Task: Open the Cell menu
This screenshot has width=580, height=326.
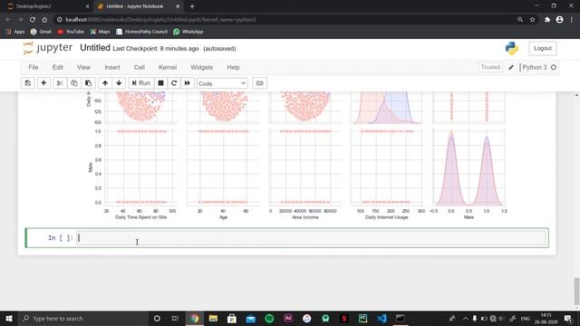Action: click(139, 67)
